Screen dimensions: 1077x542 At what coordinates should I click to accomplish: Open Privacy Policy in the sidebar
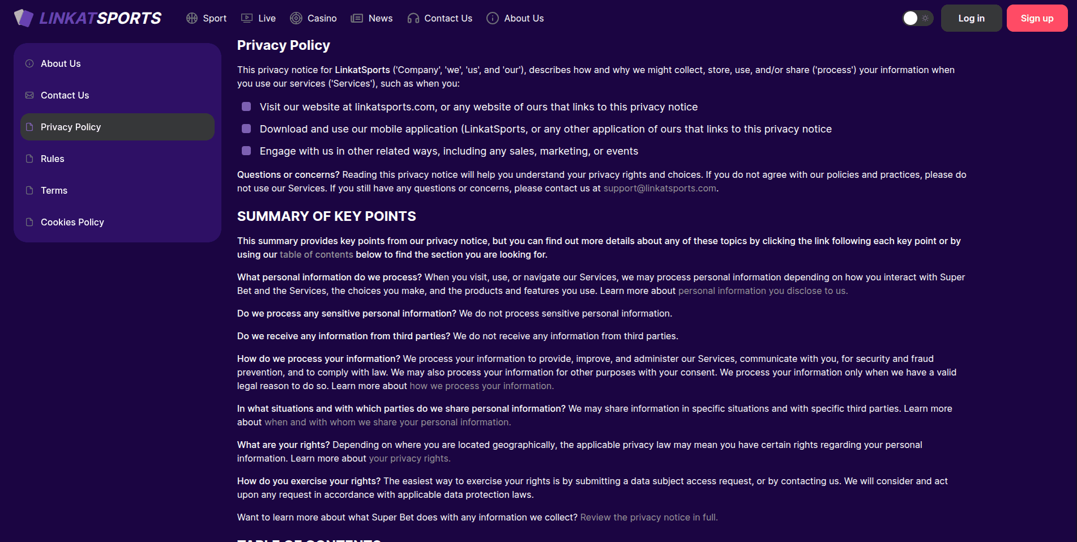coord(71,127)
